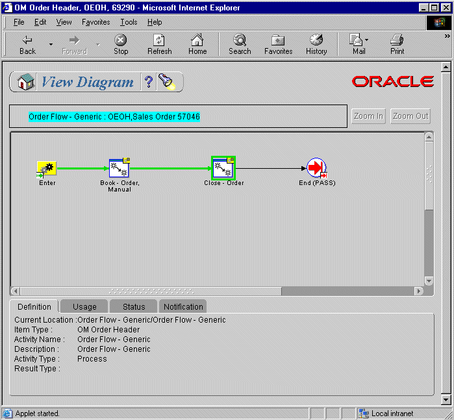Open the History toolbar icon
Viewport: 454px width, 420px height.
pyautogui.click(x=316, y=40)
